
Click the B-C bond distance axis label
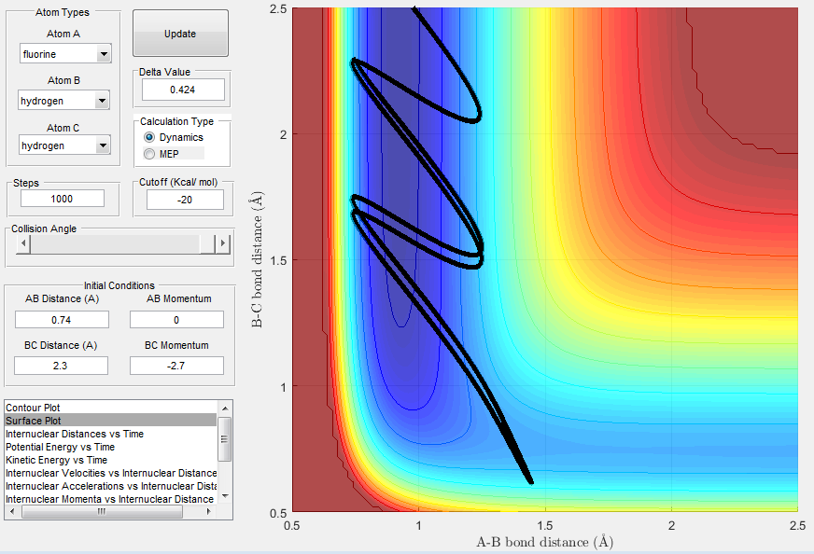pyautogui.click(x=257, y=260)
